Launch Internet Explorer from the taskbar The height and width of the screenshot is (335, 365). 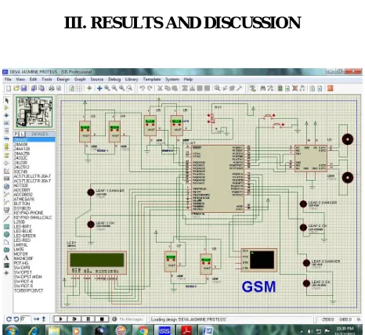click(33, 330)
